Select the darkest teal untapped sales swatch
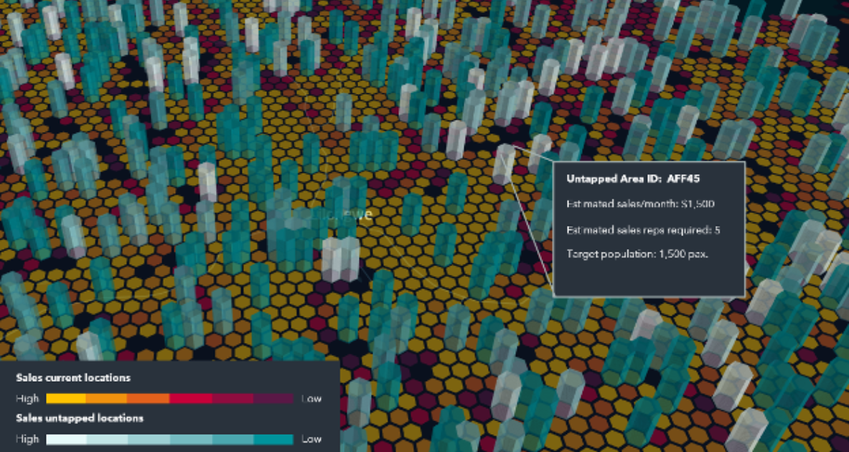Viewport: 849px width, 452px height. pyautogui.click(x=273, y=439)
